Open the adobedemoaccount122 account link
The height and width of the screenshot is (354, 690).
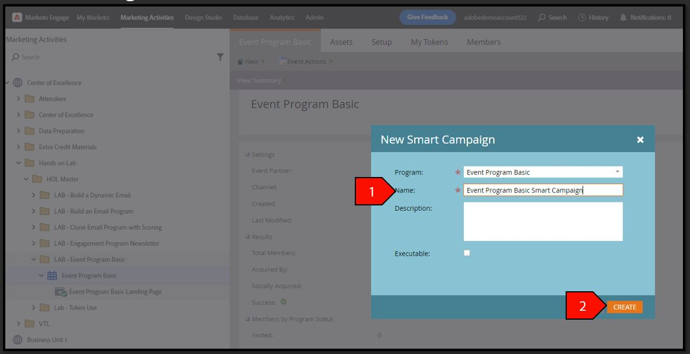[x=495, y=18]
